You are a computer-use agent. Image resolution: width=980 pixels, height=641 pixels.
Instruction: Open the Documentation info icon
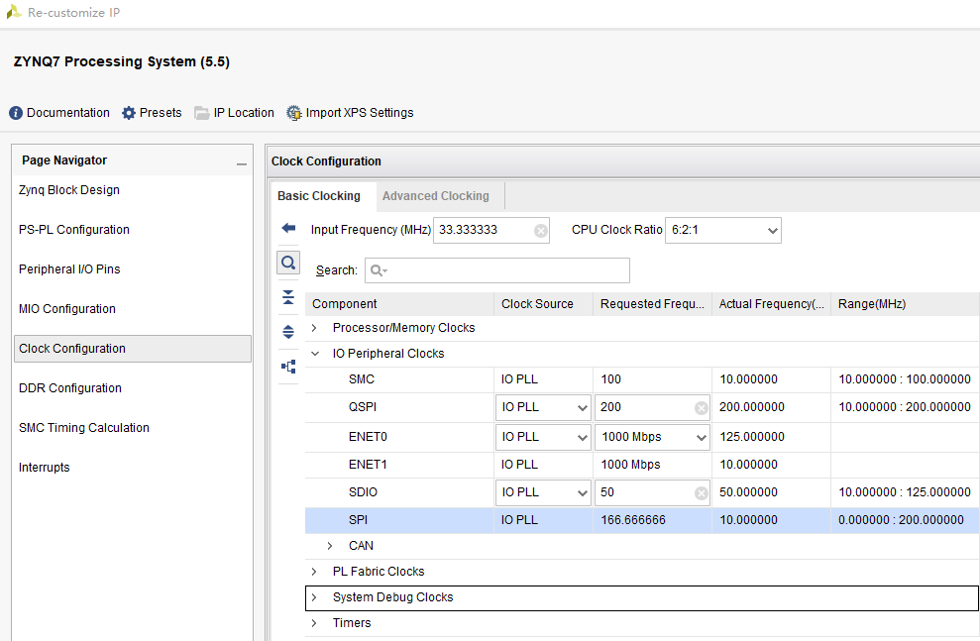coord(16,113)
